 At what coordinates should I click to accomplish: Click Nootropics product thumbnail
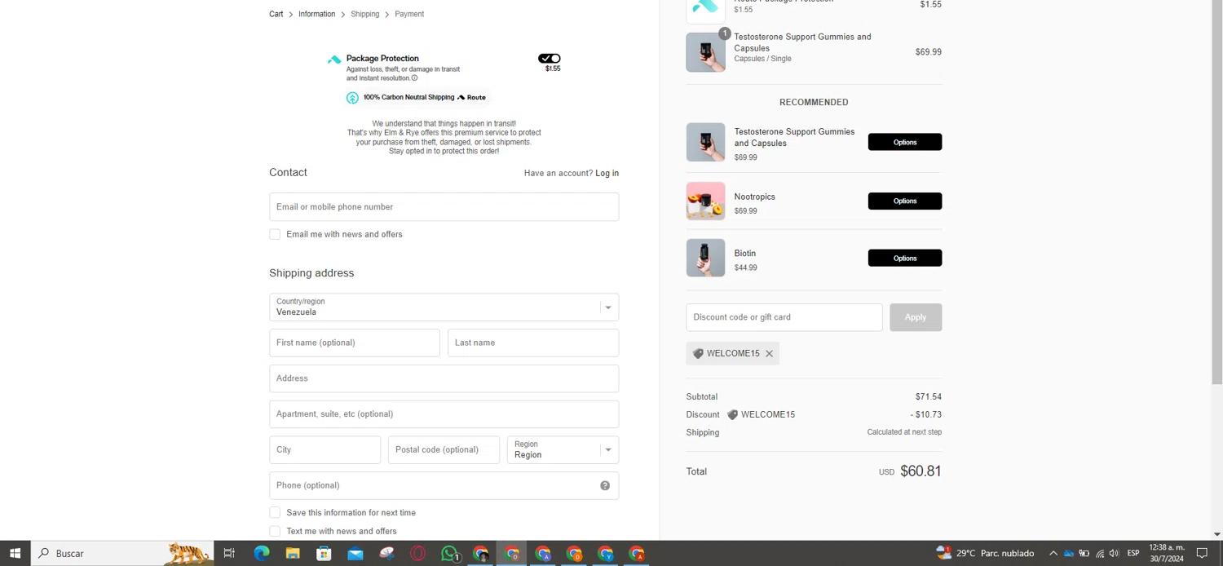coord(705,201)
